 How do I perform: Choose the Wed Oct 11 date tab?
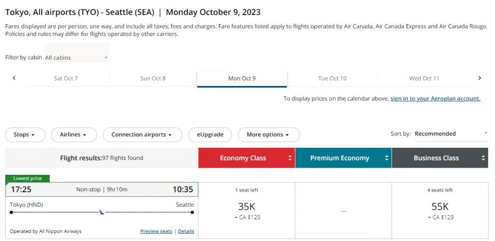coord(424,78)
